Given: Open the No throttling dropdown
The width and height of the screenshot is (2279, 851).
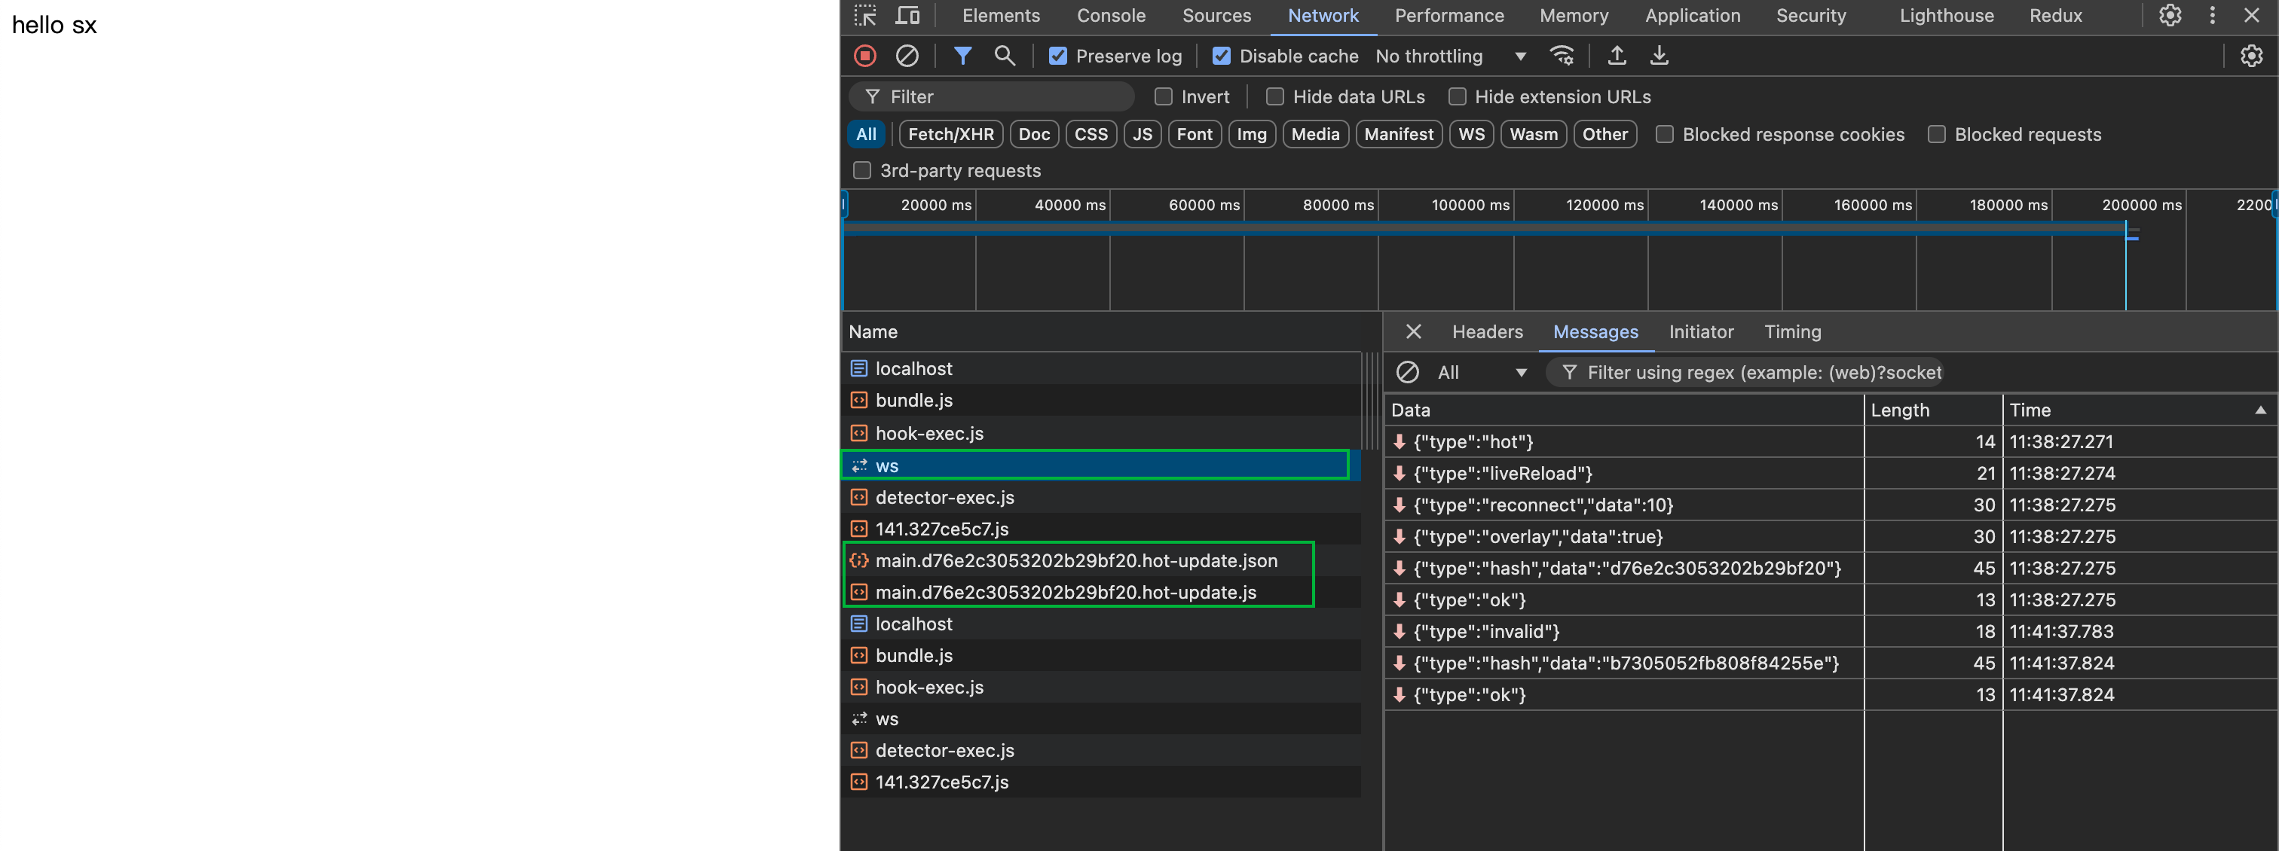Looking at the screenshot, I should click(1450, 56).
